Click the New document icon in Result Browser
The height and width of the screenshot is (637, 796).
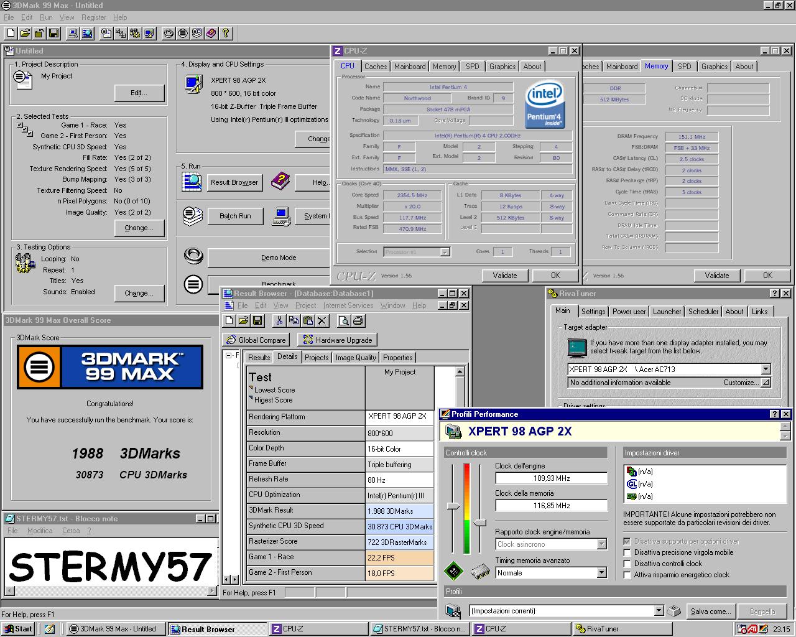point(229,320)
